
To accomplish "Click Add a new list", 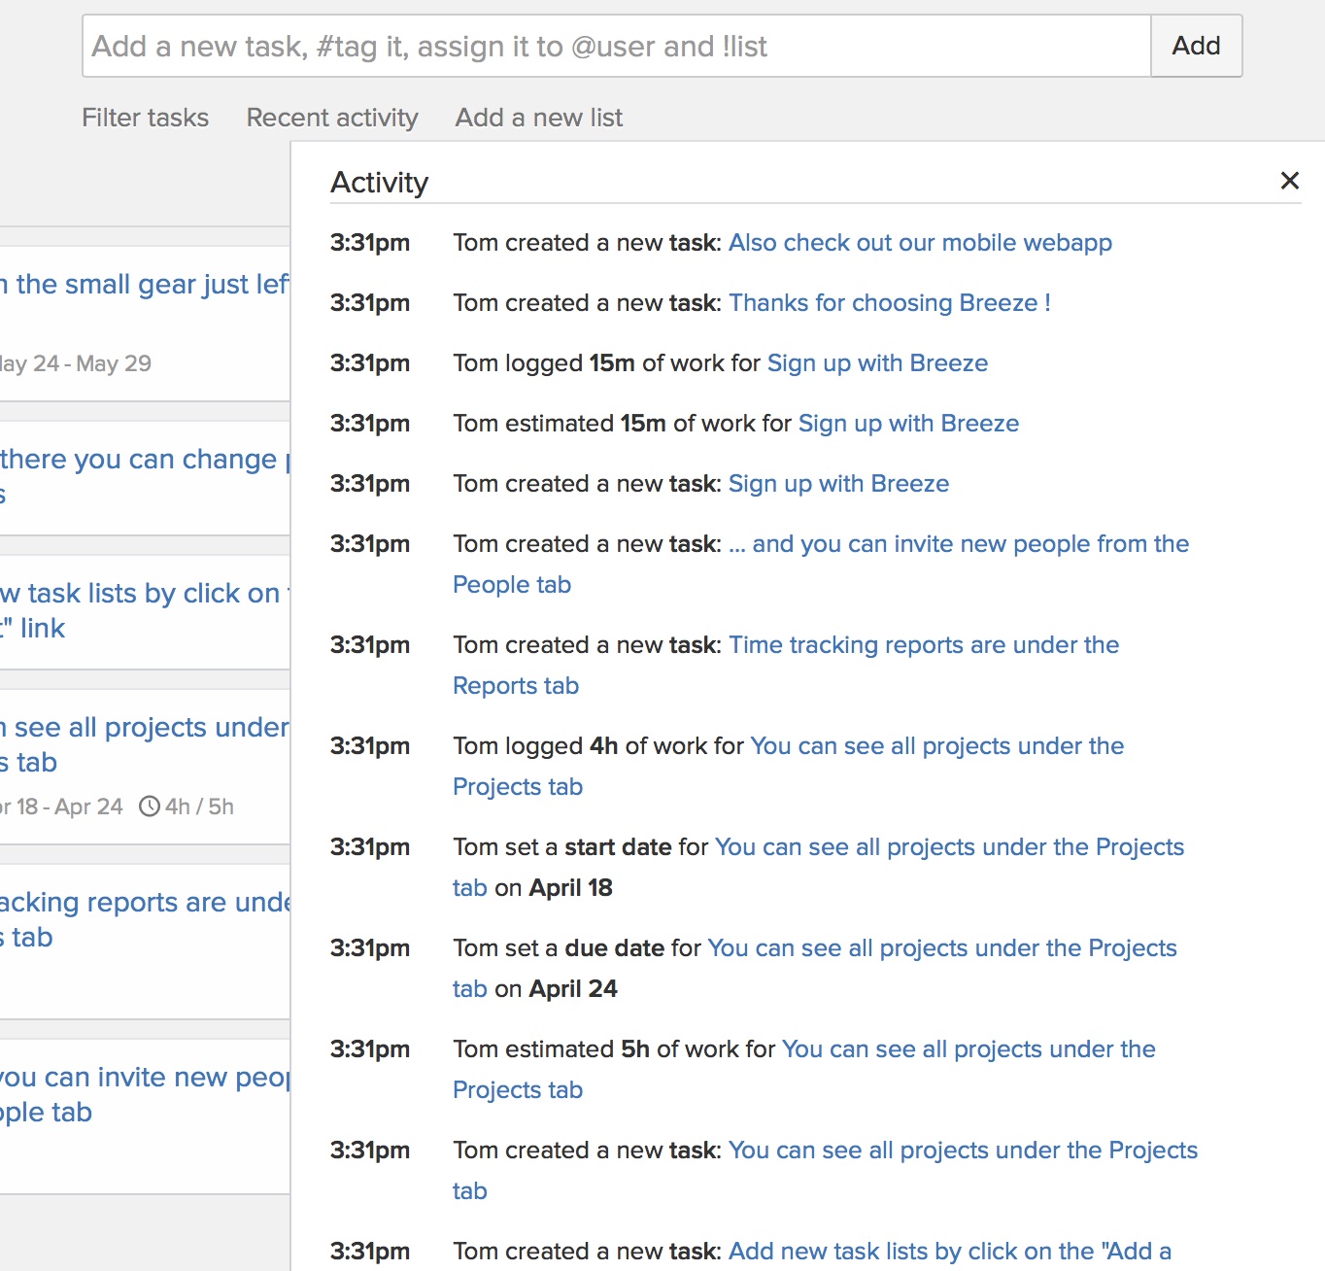I will click(539, 118).
